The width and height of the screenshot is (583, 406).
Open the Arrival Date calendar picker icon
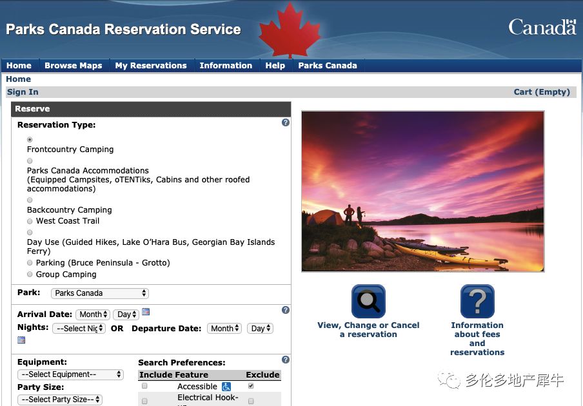click(146, 312)
